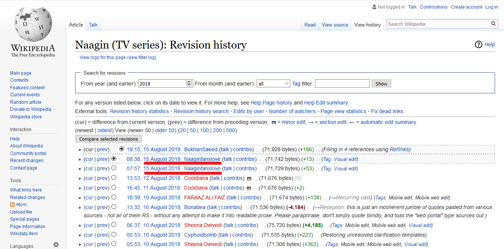The height and width of the screenshot is (249, 504).
Task: Show 500 revisions per page
Action: pyautogui.click(x=231, y=130)
